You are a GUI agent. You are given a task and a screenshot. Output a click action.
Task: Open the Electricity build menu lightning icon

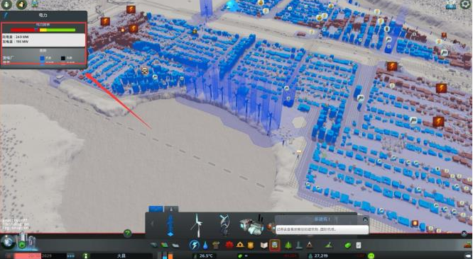tap(195, 245)
